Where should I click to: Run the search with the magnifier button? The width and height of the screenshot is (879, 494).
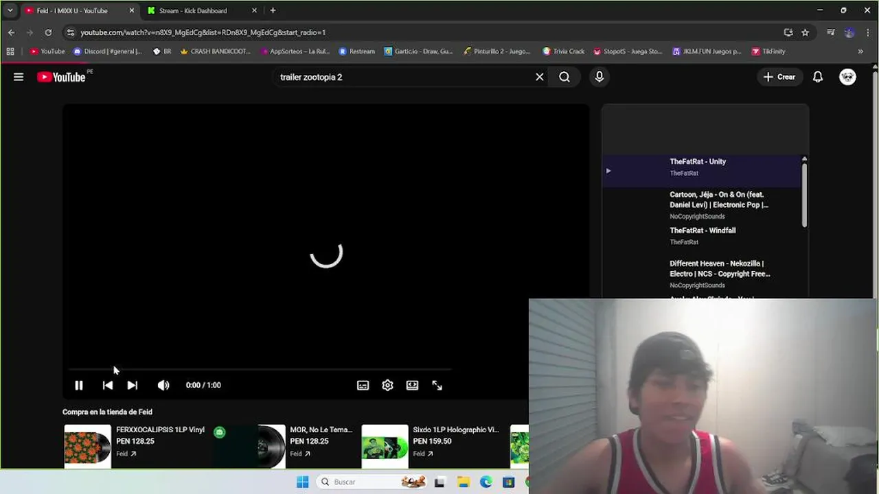[x=564, y=77]
